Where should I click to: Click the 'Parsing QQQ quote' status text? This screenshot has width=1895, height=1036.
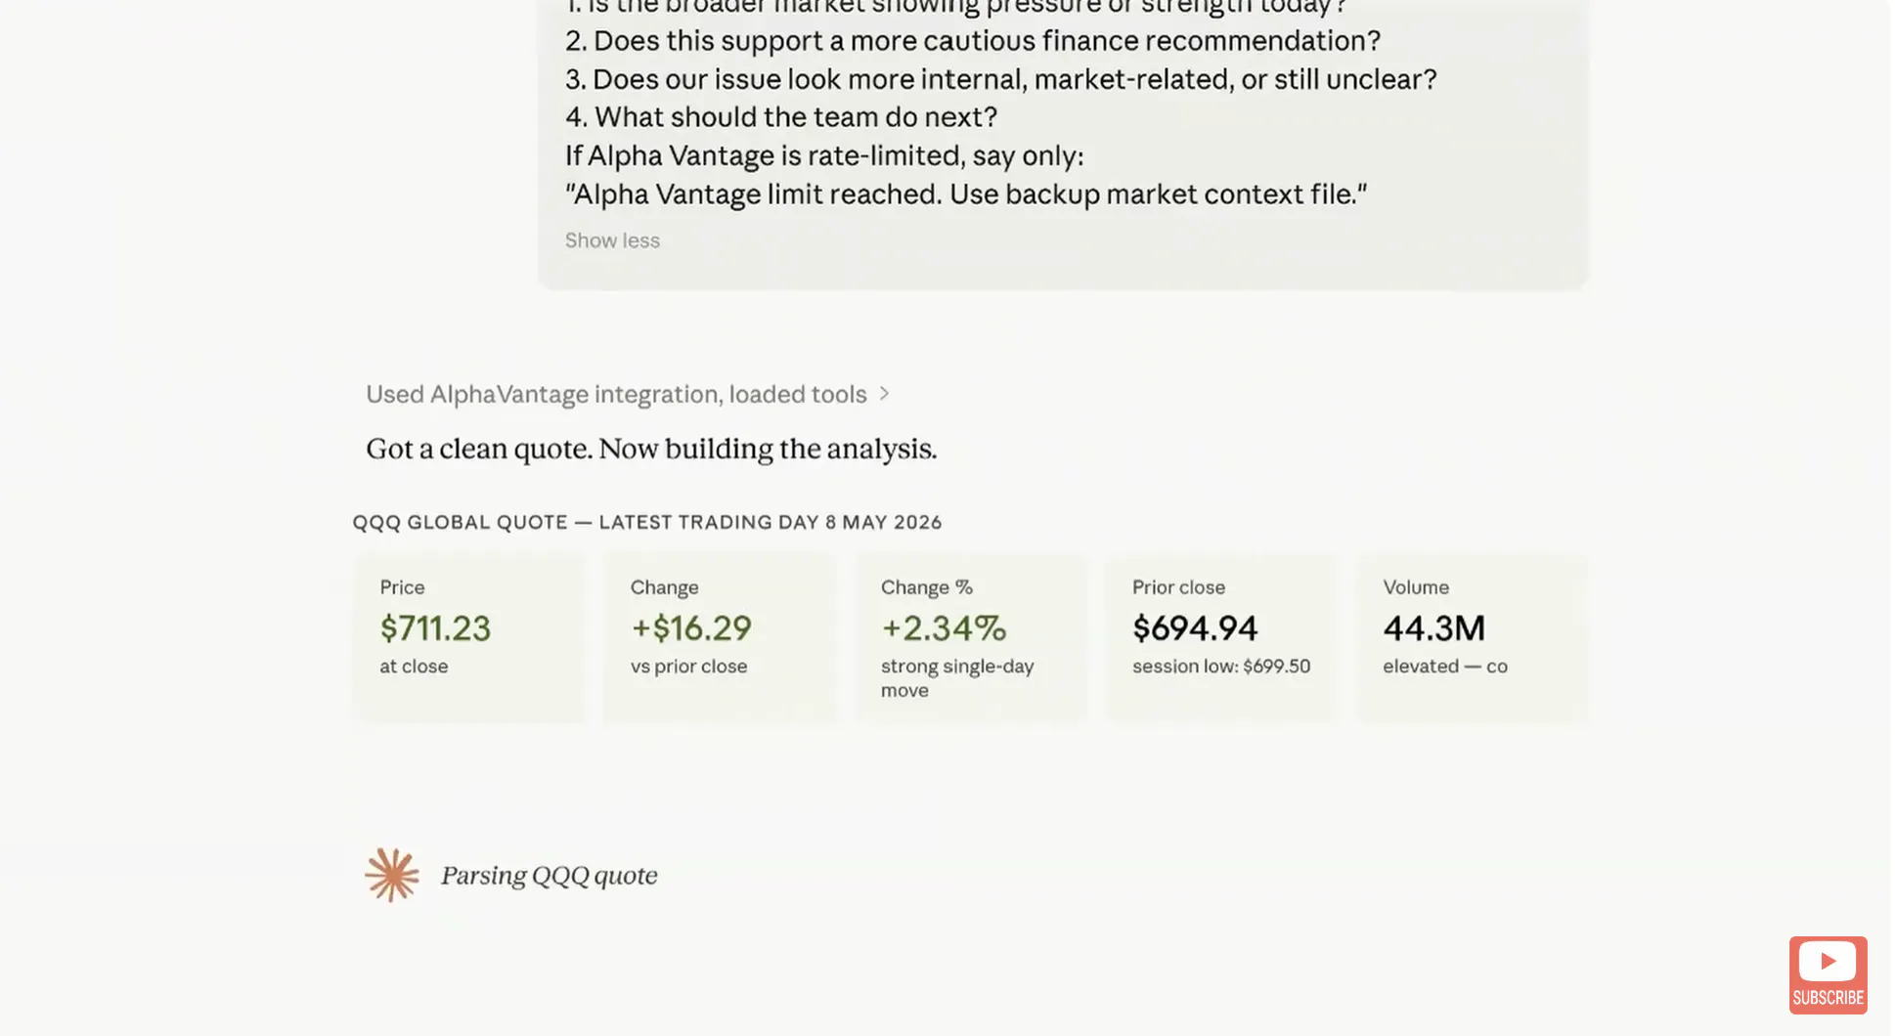(550, 876)
